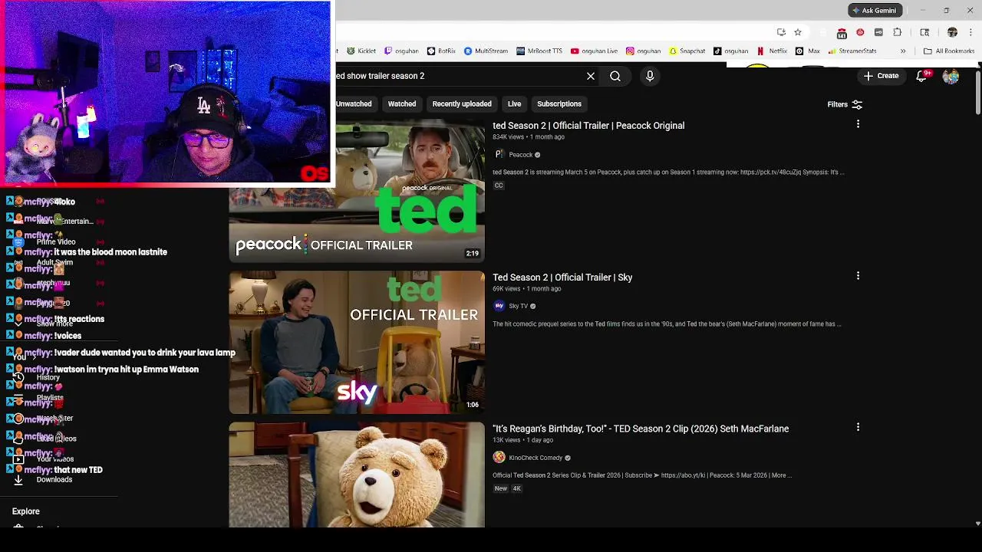
Task: Click the Ask Gemini button
Action: click(874, 11)
